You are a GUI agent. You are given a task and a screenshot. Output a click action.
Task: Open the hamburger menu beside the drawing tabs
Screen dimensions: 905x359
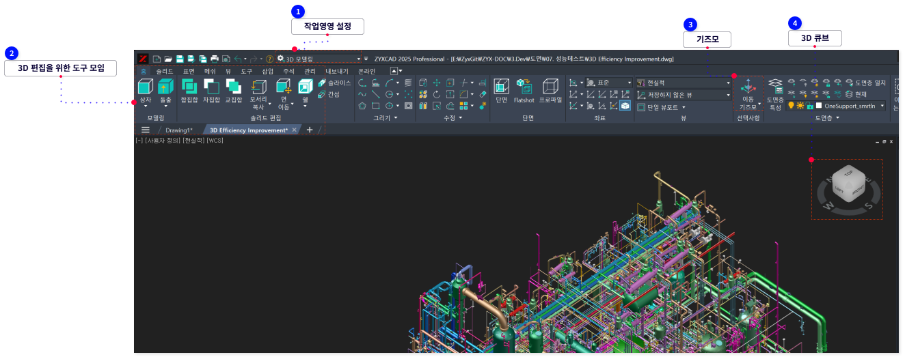pyautogui.click(x=145, y=130)
